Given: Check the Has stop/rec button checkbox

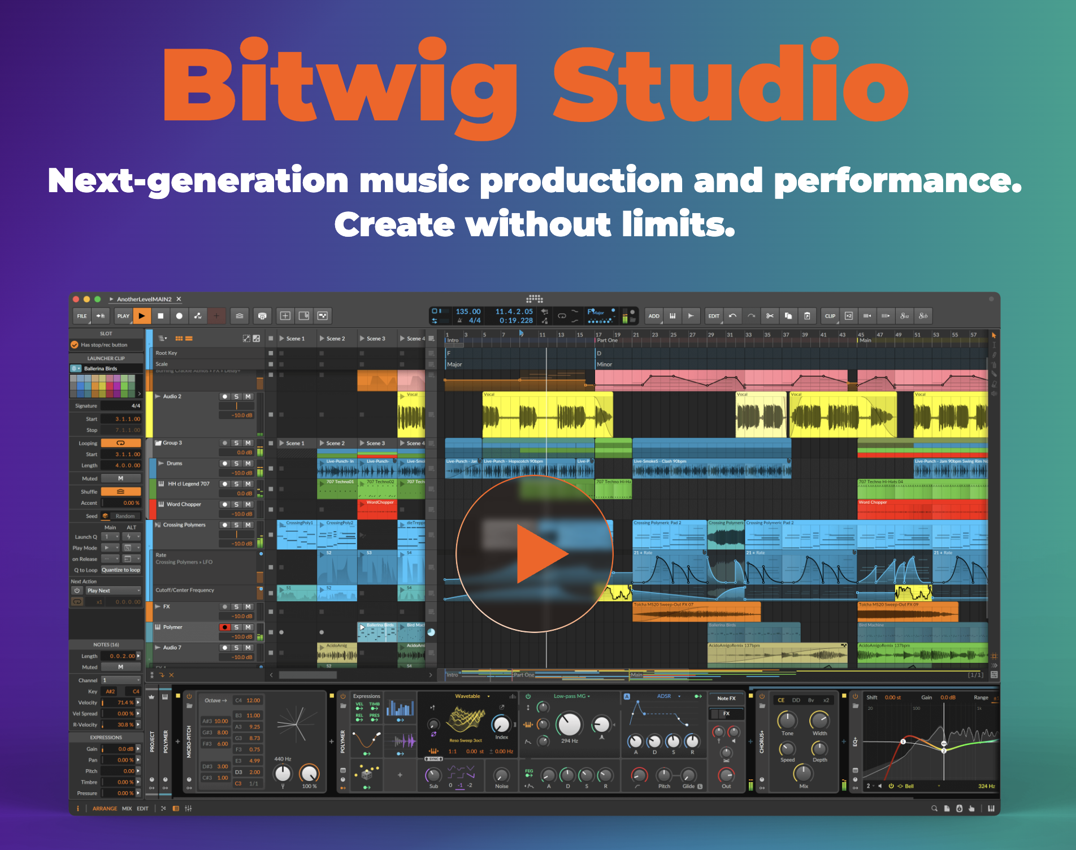Looking at the screenshot, I should pos(74,345).
